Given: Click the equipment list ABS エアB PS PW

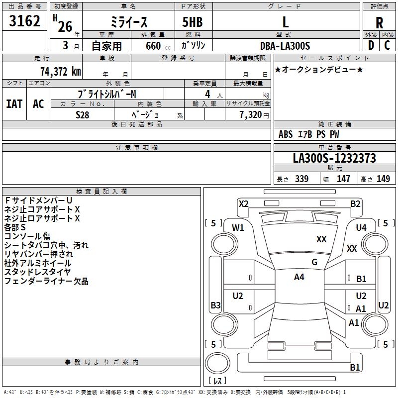Looking at the screenshot, I should pos(308,134).
